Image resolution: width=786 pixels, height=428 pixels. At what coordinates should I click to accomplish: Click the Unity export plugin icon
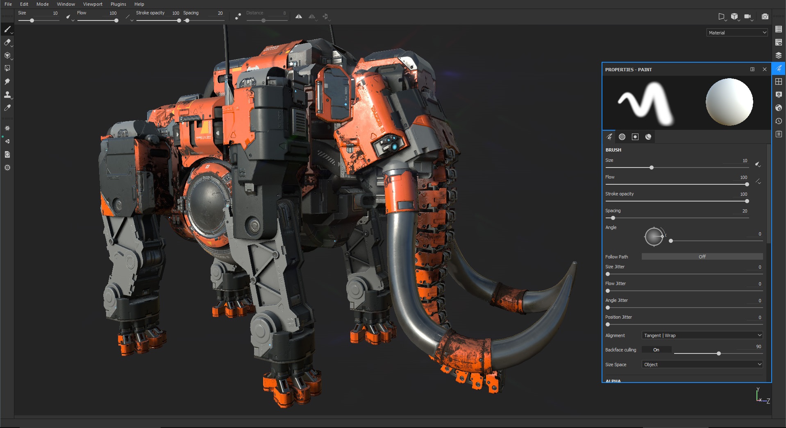click(7, 141)
